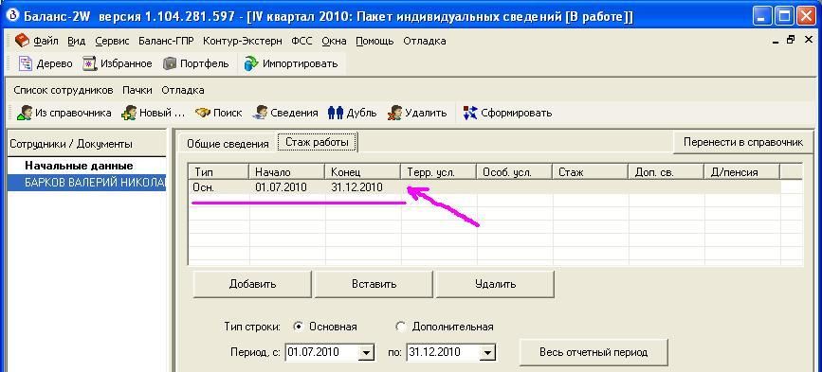
Task: Click the Вставить button
Action: click(374, 284)
